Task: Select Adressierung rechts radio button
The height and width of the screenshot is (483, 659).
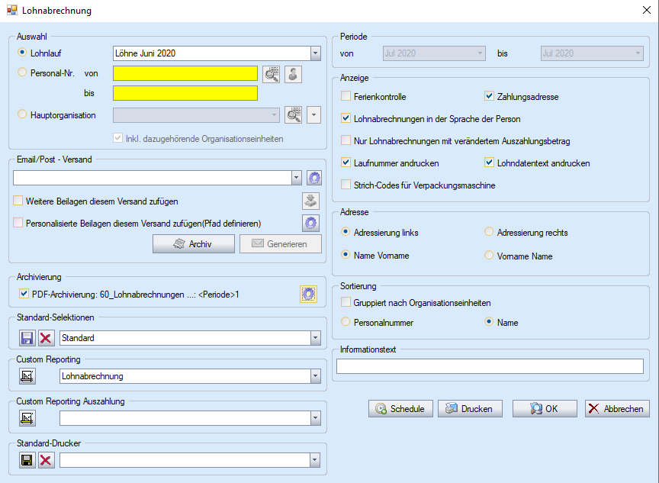Action: click(x=490, y=233)
